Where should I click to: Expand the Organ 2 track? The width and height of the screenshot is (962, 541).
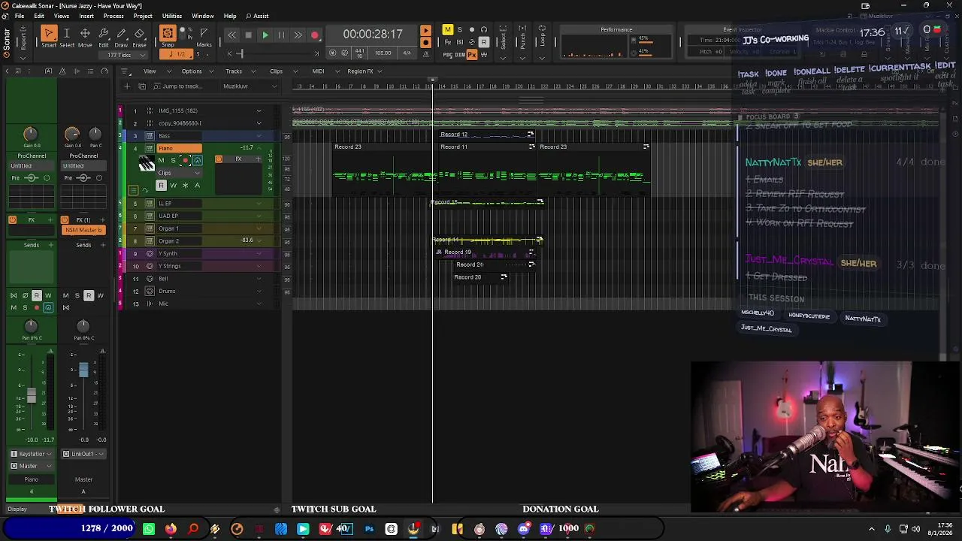point(259,241)
